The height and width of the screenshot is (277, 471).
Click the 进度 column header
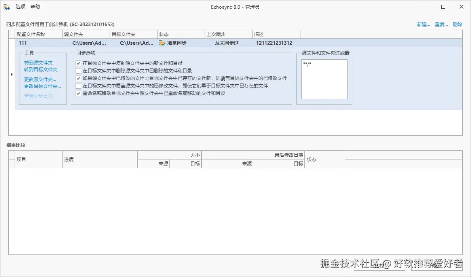100,159
